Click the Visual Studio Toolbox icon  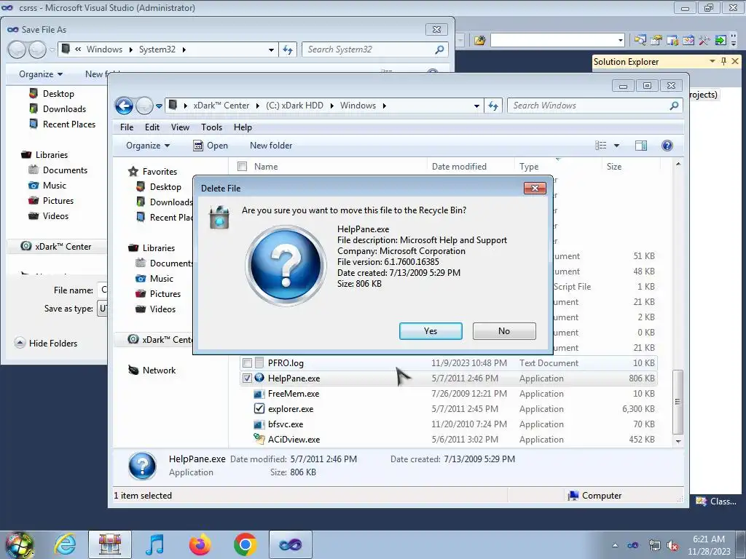coord(704,41)
